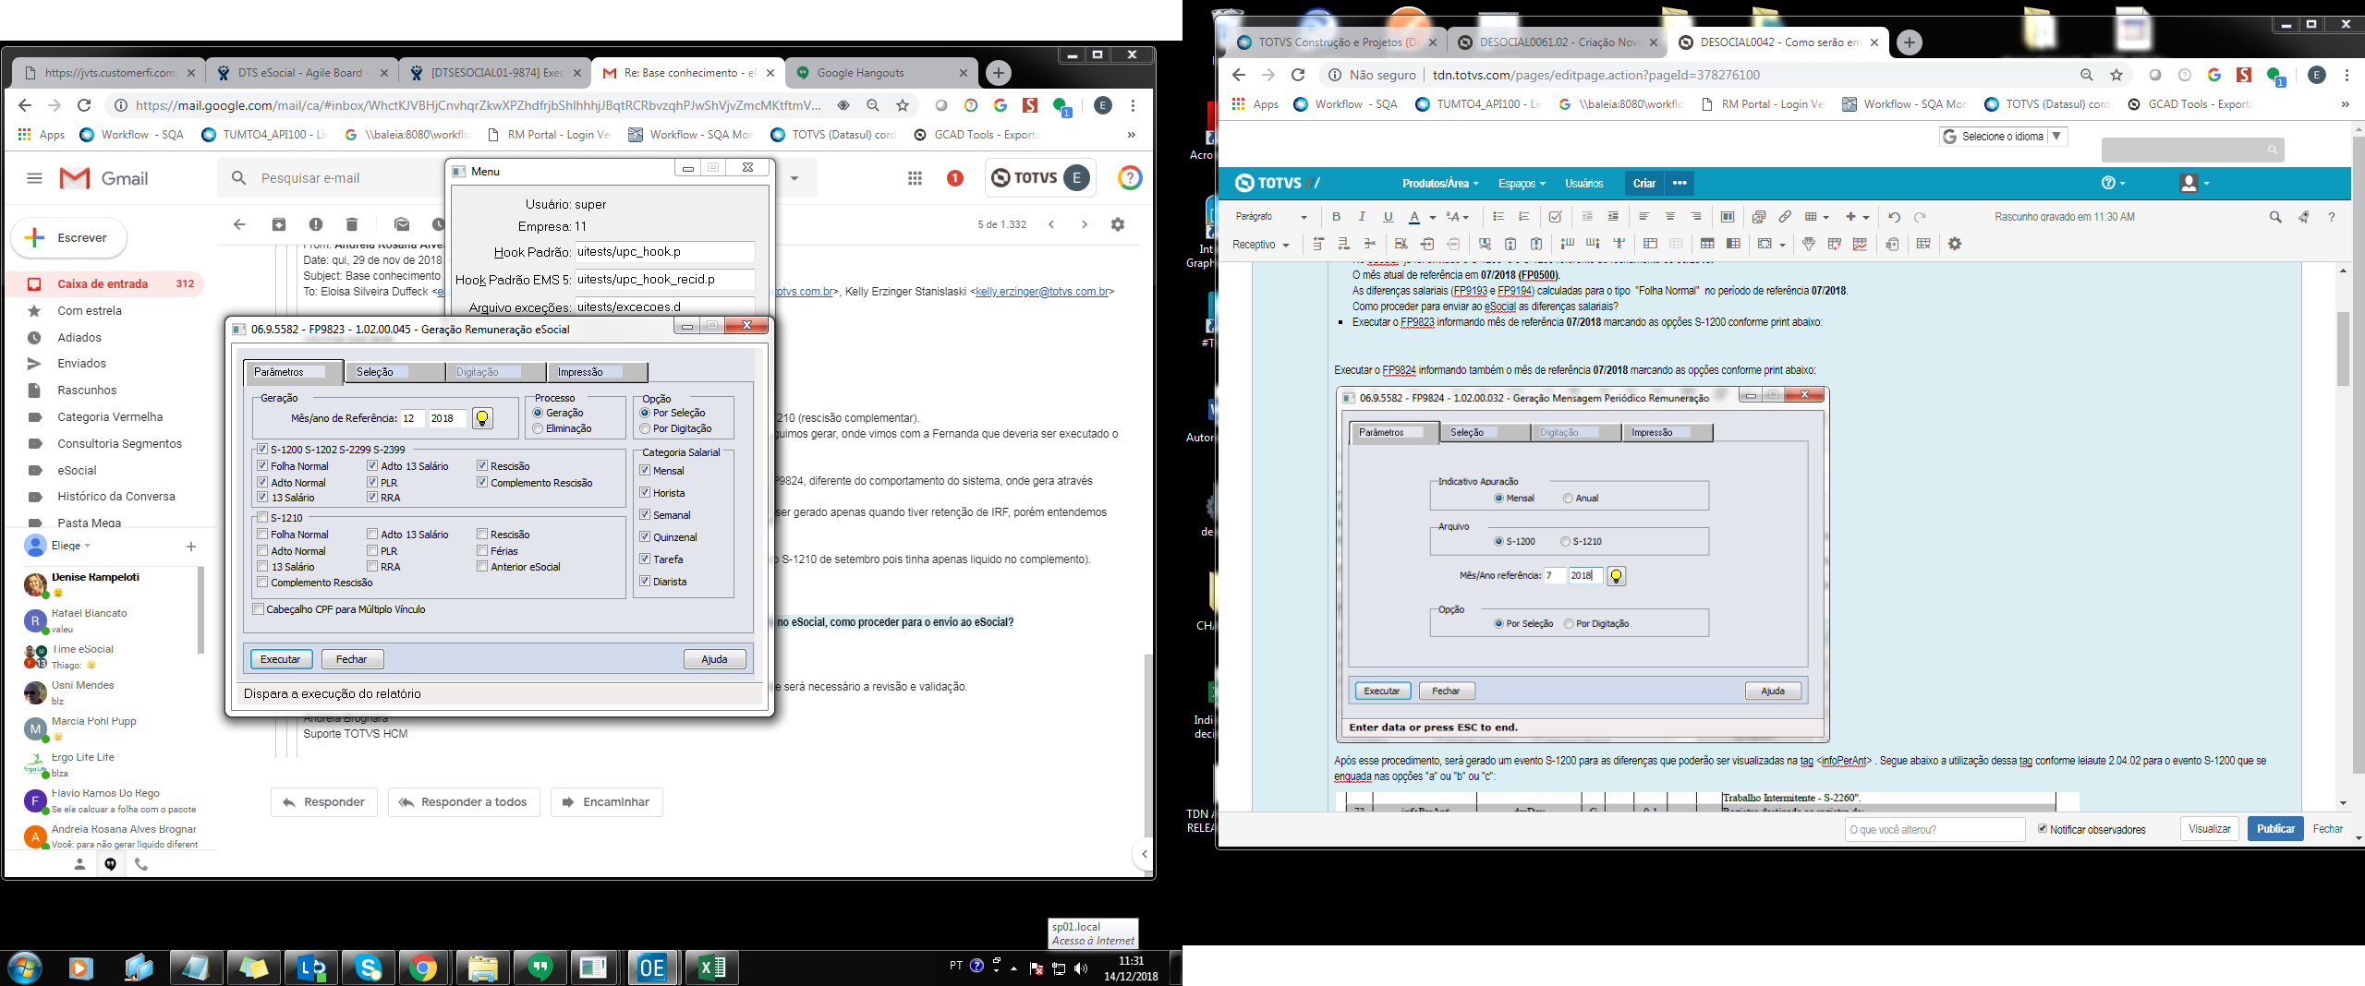The image size is (2365, 986).
Task: Uncheck the S-1200 S-1202 S-2299 S-2399 checkbox
Action: (262, 450)
